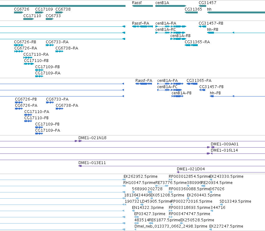Select the hh-PB protein feature

coord(237,96)
